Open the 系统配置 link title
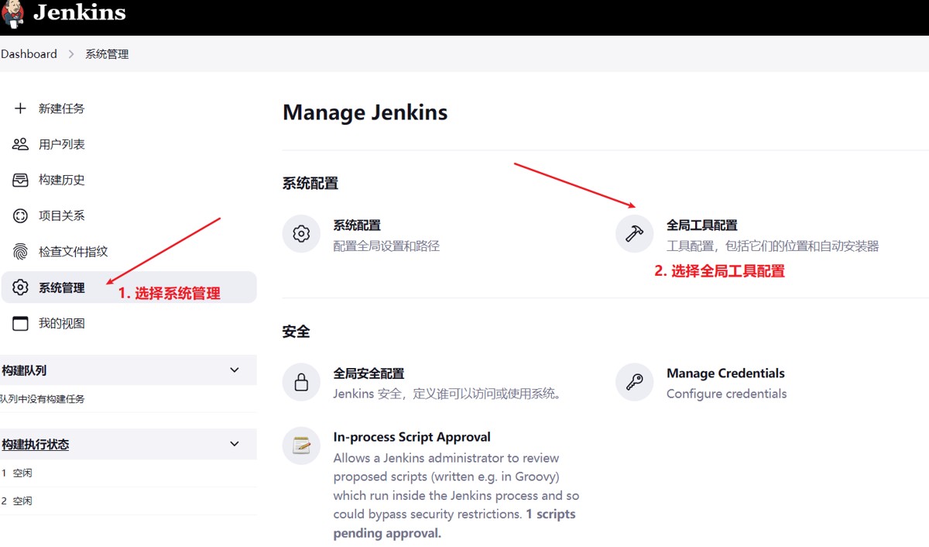The width and height of the screenshot is (929, 547). click(x=357, y=225)
